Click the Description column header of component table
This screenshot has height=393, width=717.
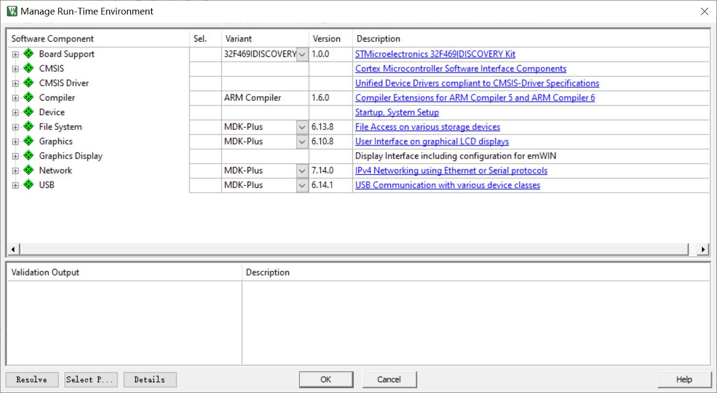[531, 39]
